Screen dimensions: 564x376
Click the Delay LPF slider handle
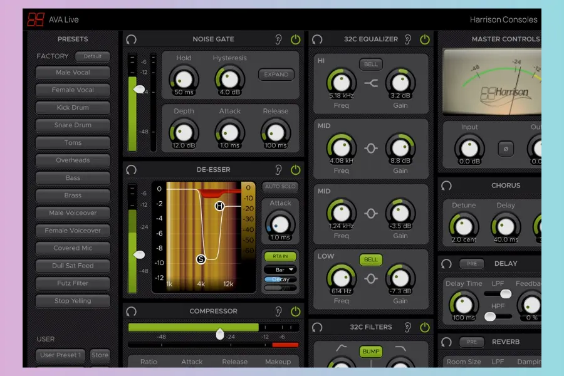pos(505,294)
